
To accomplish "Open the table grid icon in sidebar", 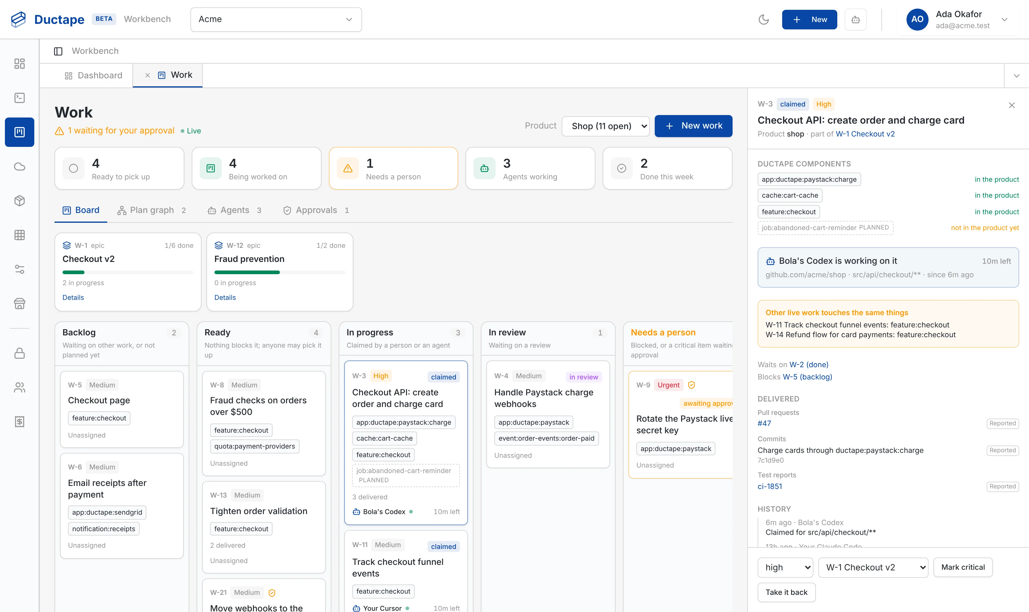I will 19,235.
